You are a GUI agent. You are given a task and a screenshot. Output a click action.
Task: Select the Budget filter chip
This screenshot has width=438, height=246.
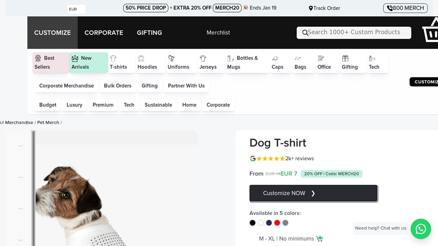pyautogui.click(x=48, y=105)
